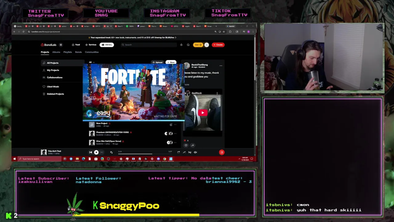Screen dimensions: 394x222
Task: Open the Library page
Action: point(107,45)
